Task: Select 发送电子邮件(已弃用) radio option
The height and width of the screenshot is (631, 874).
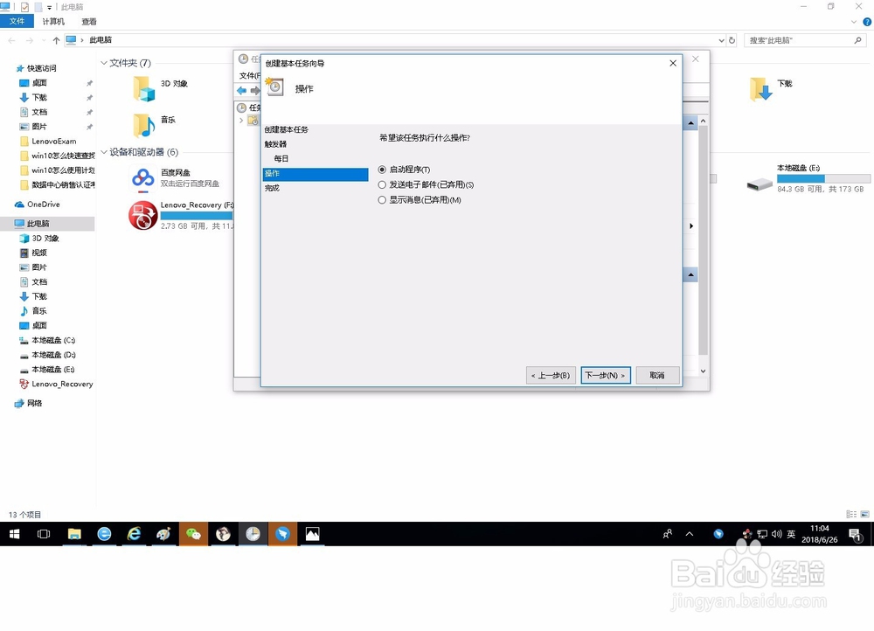Action: click(x=426, y=184)
